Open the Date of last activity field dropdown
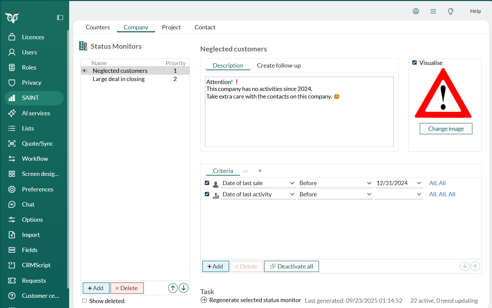The height and width of the screenshot is (308, 492). click(259, 194)
